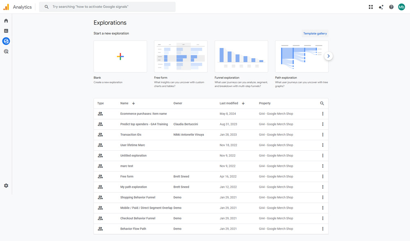Open more options for Free form row
This screenshot has width=410, height=241.
click(x=323, y=176)
